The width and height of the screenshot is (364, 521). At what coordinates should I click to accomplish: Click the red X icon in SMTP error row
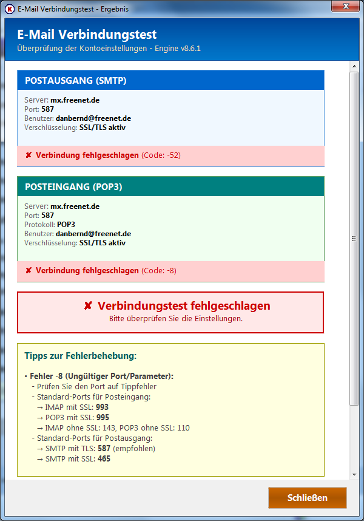coord(29,155)
